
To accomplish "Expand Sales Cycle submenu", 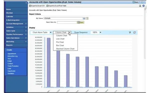I will (x=26, y=31).
